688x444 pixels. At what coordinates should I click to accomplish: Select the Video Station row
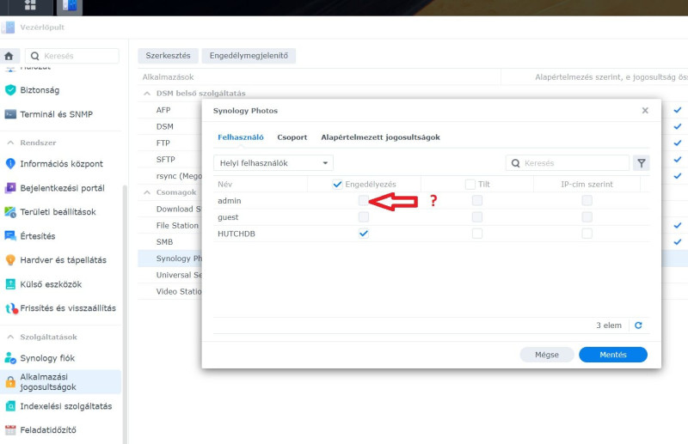[x=169, y=291]
